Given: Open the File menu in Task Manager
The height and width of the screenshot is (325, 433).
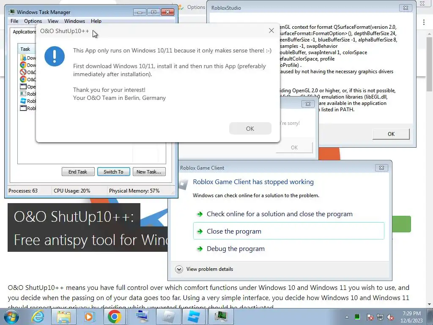Looking at the screenshot, I should [14, 21].
